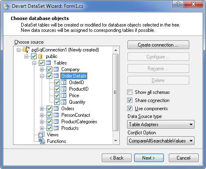Toggle the Use components checkbox
The width and height of the screenshot is (206, 169).
pyautogui.click(x=130, y=109)
